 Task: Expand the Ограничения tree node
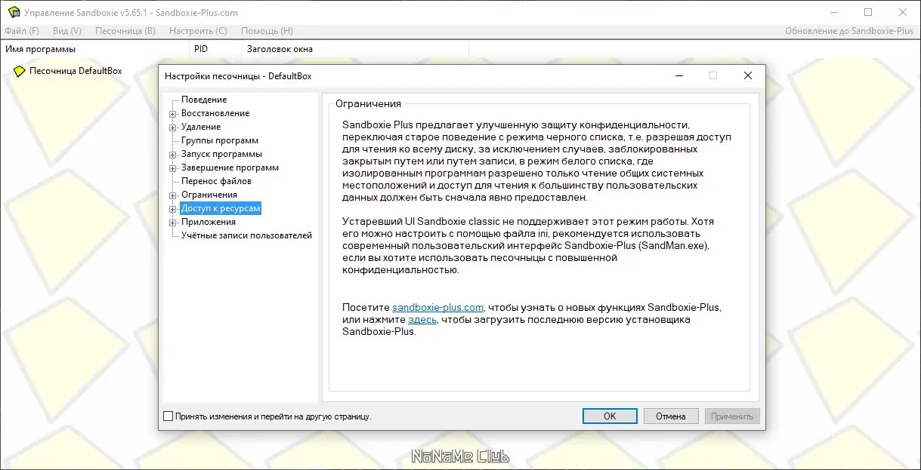point(173,195)
